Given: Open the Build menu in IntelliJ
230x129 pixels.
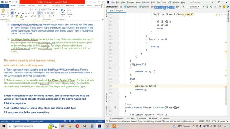Looking at the screenshot, I should click(x=153, y=3).
